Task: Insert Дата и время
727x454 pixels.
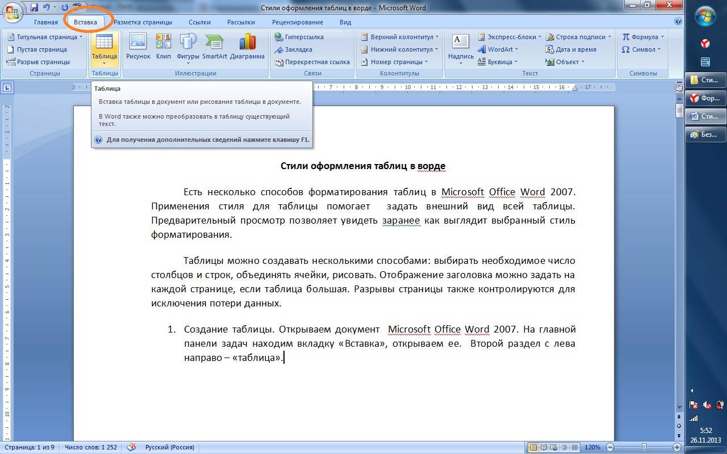Action: click(x=571, y=49)
